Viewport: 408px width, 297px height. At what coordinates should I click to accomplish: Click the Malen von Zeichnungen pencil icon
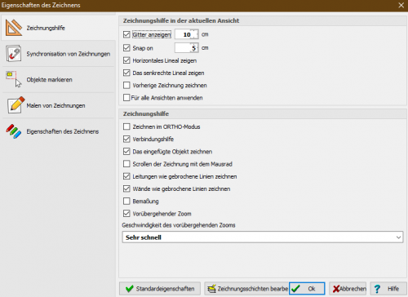coord(16,105)
